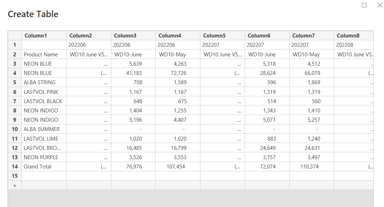Click the 24,649 value cell
Image resolution: width=384 pixels, height=207 pixels.
pyautogui.click(x=267, y=148)
